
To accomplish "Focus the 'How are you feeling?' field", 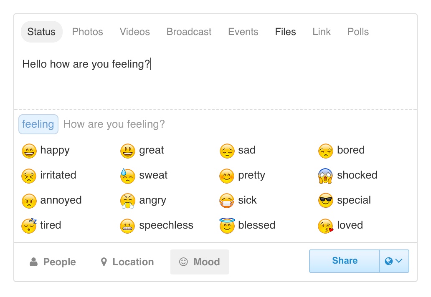I will click(236, 124).
